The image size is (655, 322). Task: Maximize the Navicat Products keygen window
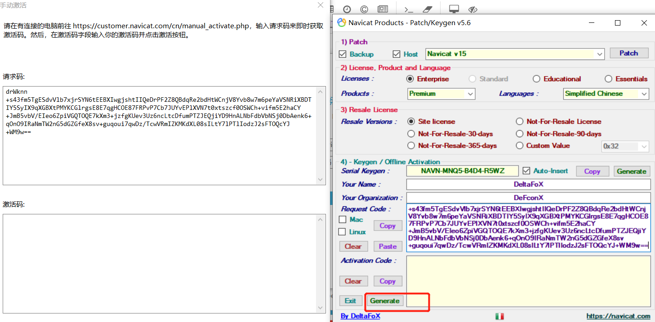[x=618, y=23]
